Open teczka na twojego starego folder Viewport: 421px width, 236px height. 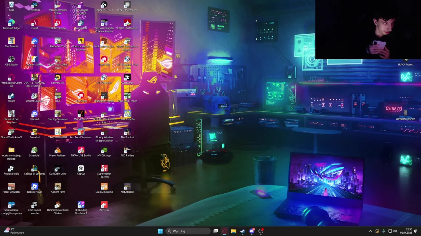coord(12,153)
